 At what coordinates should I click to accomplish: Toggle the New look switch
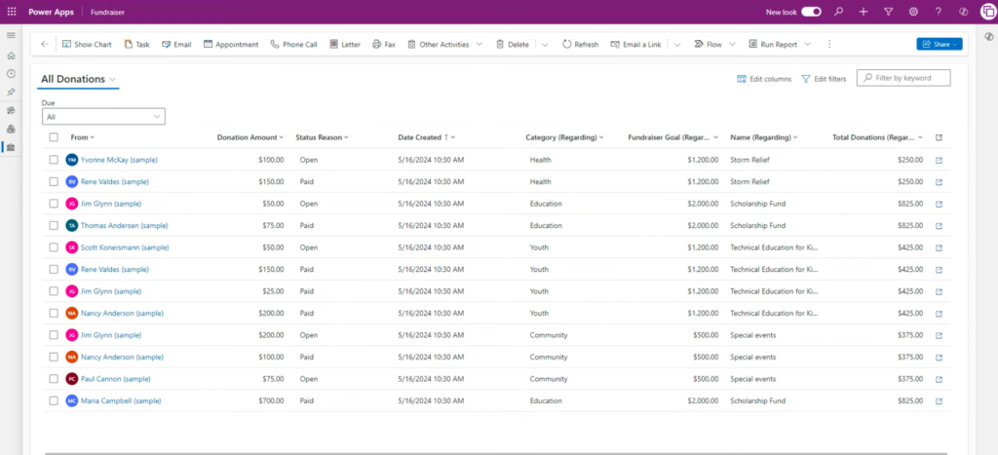click(811, 12)
